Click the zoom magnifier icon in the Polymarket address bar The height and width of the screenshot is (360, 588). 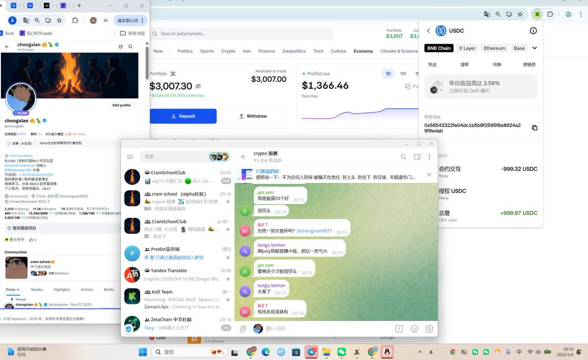coord(498,14)
